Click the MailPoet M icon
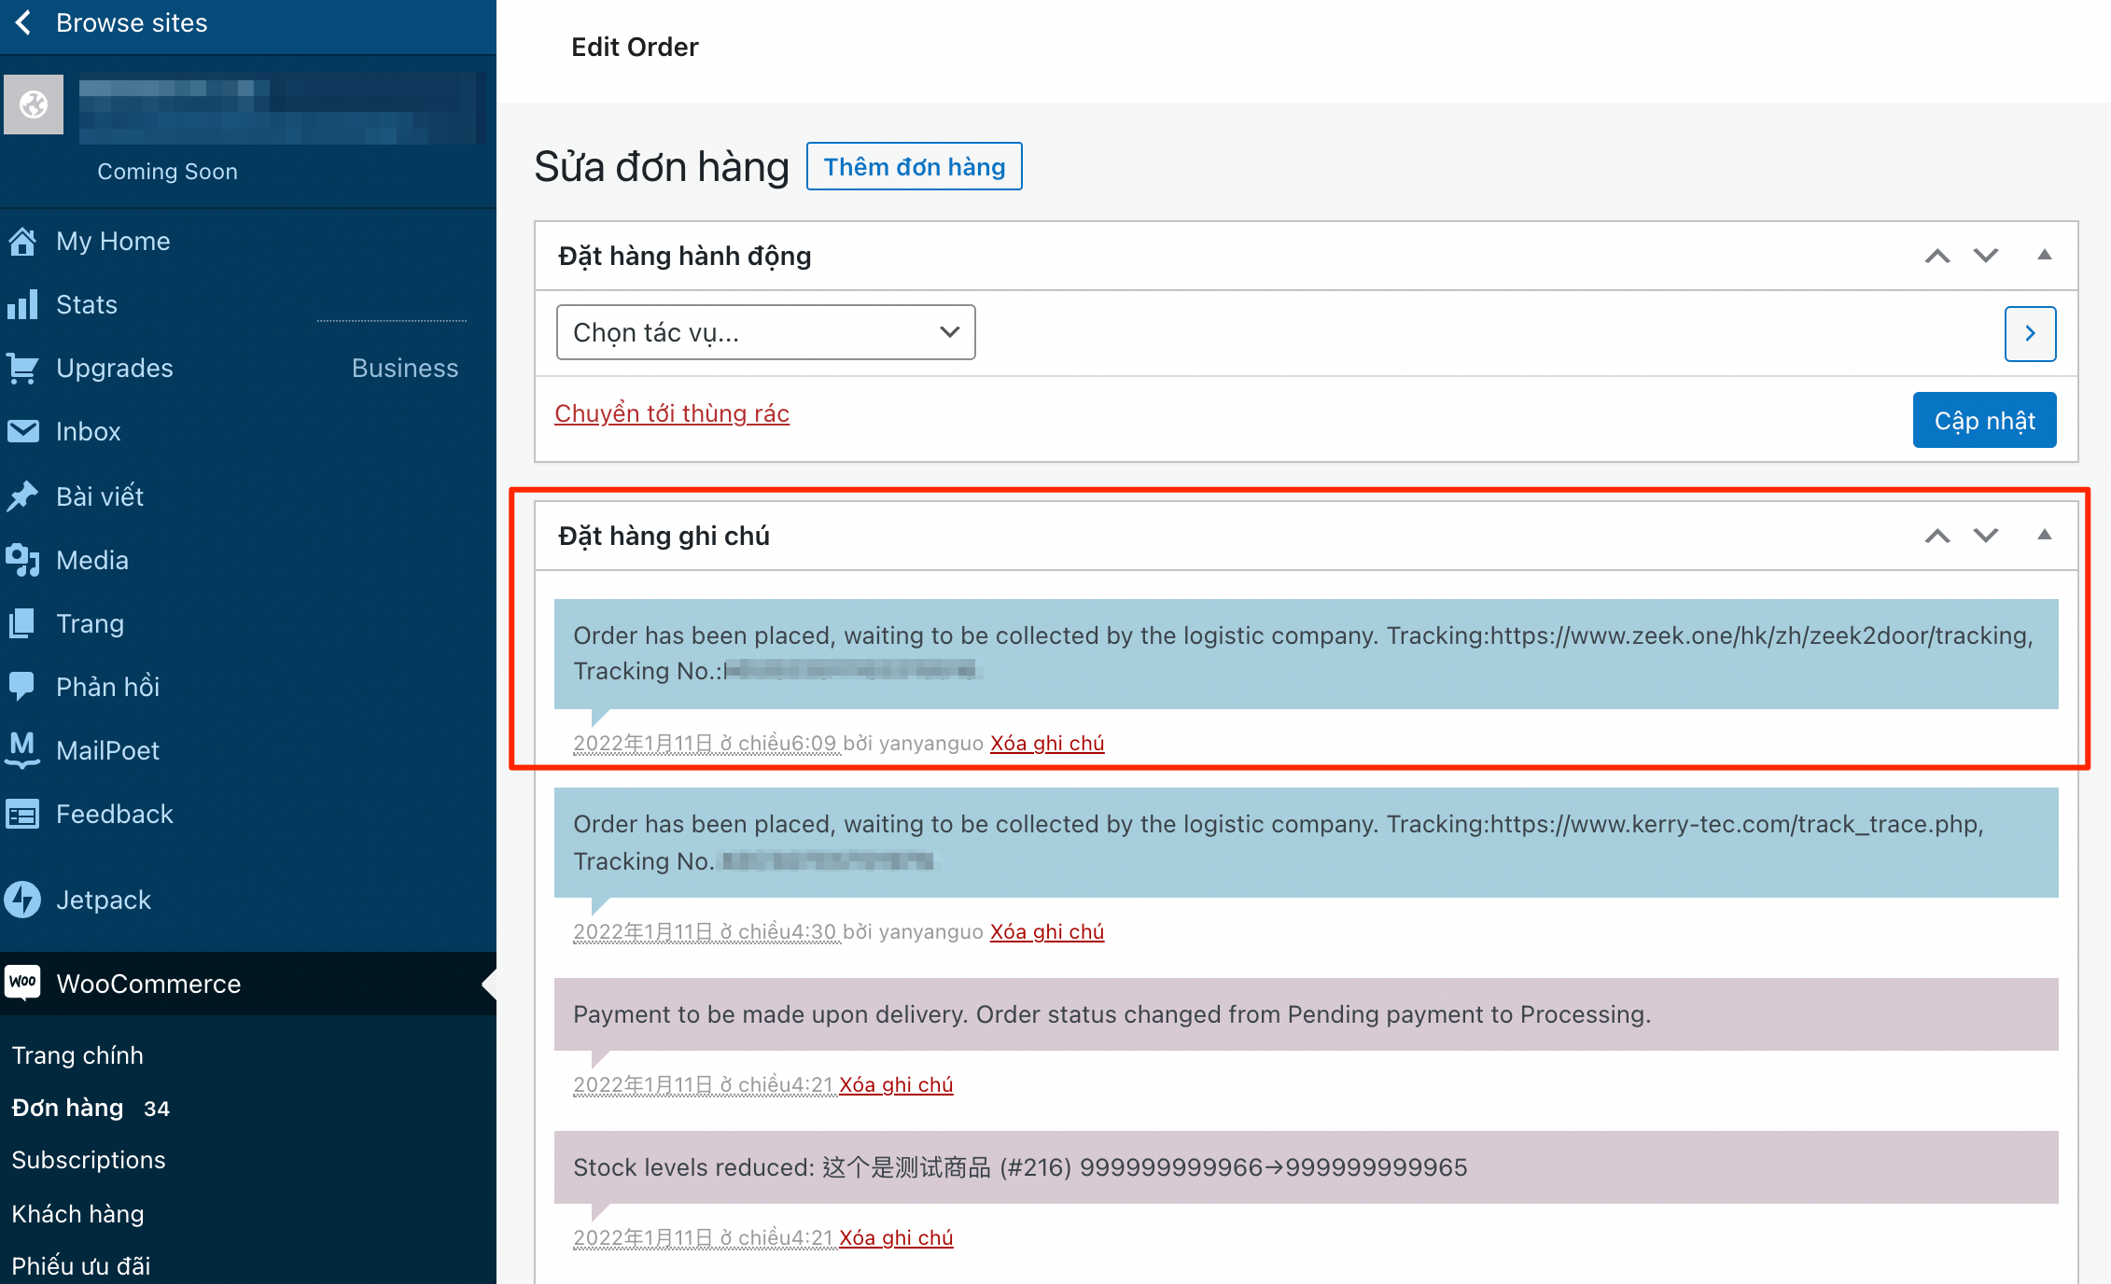The width and height of the screenshot is (2111, 1284). 22,750
